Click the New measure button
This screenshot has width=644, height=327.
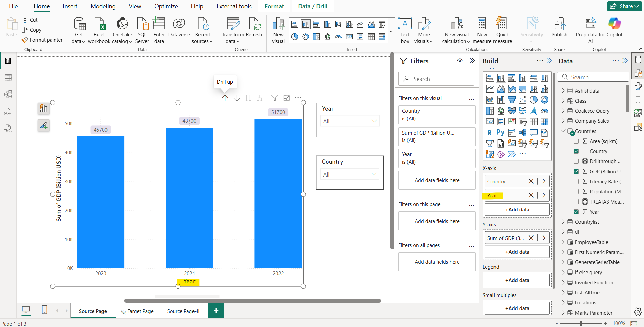pyautogui.click(x=482, y=30)
